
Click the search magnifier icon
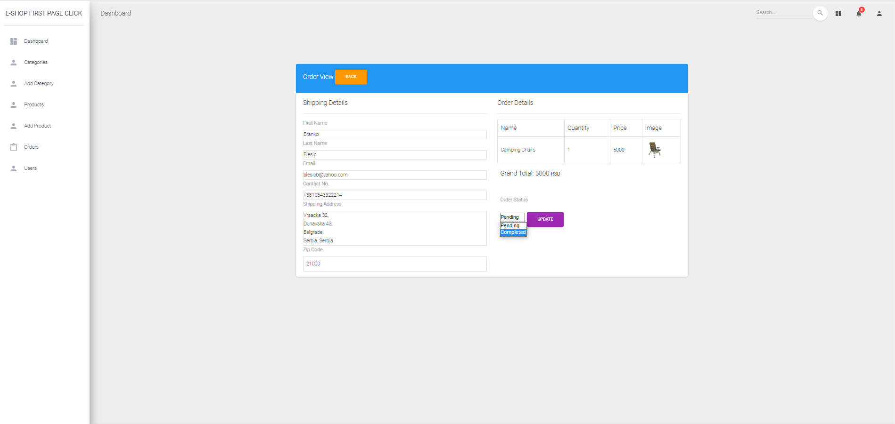click(x=820, y=13)
